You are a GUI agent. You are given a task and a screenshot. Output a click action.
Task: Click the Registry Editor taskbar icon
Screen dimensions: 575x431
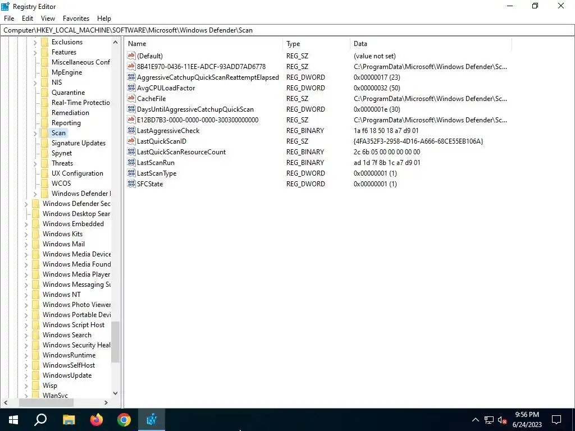coord(152,420)
